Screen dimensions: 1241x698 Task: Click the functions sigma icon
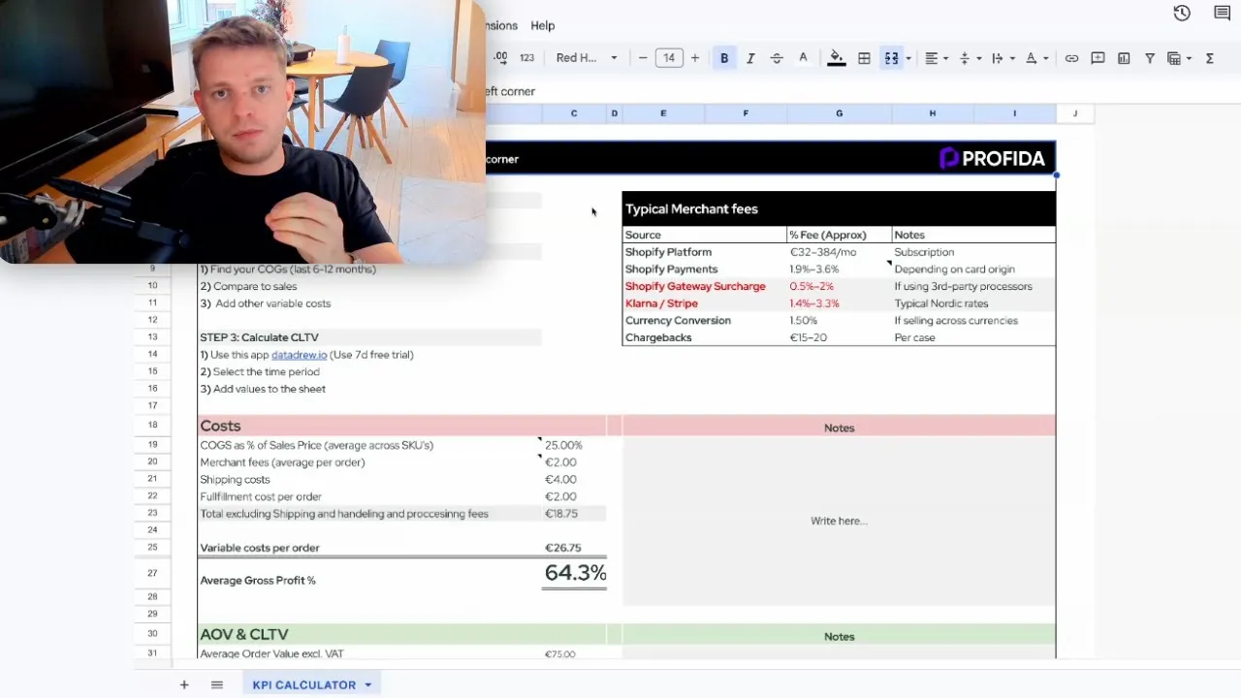point(1210,58)
